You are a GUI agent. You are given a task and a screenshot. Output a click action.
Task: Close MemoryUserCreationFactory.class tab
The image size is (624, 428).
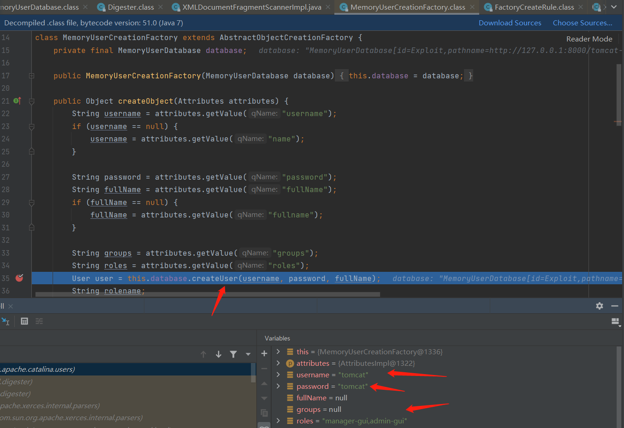(x=472, y=7)
